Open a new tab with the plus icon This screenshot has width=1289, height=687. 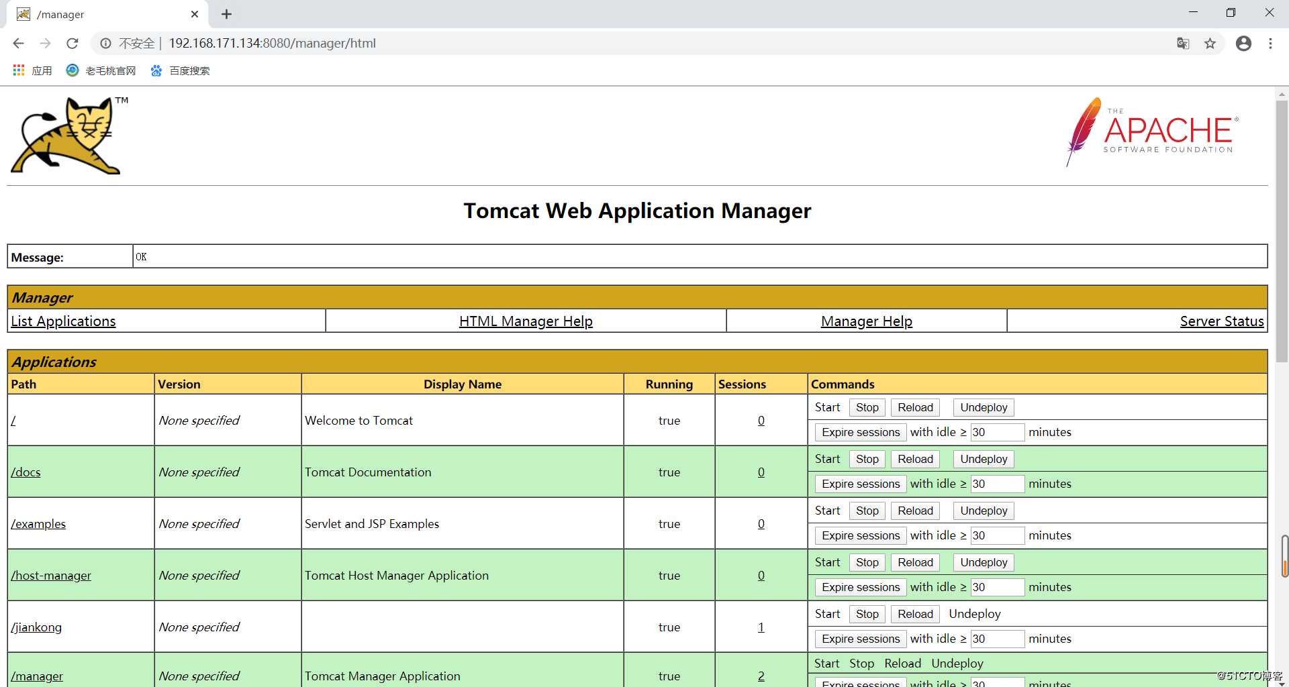[226, 14]
